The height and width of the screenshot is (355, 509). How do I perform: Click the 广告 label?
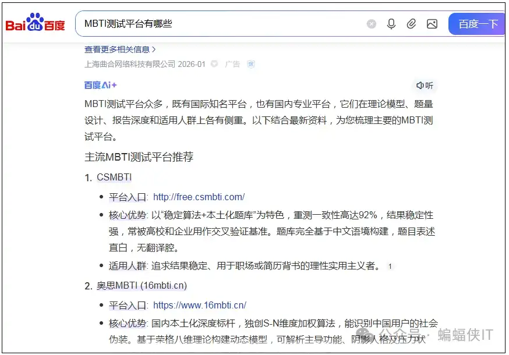pyautogui.click(x=232, y=64)
